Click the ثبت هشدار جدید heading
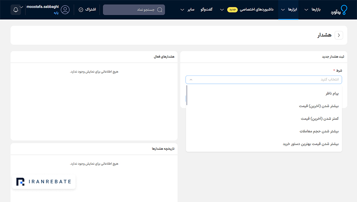 [x=333, y=57]
